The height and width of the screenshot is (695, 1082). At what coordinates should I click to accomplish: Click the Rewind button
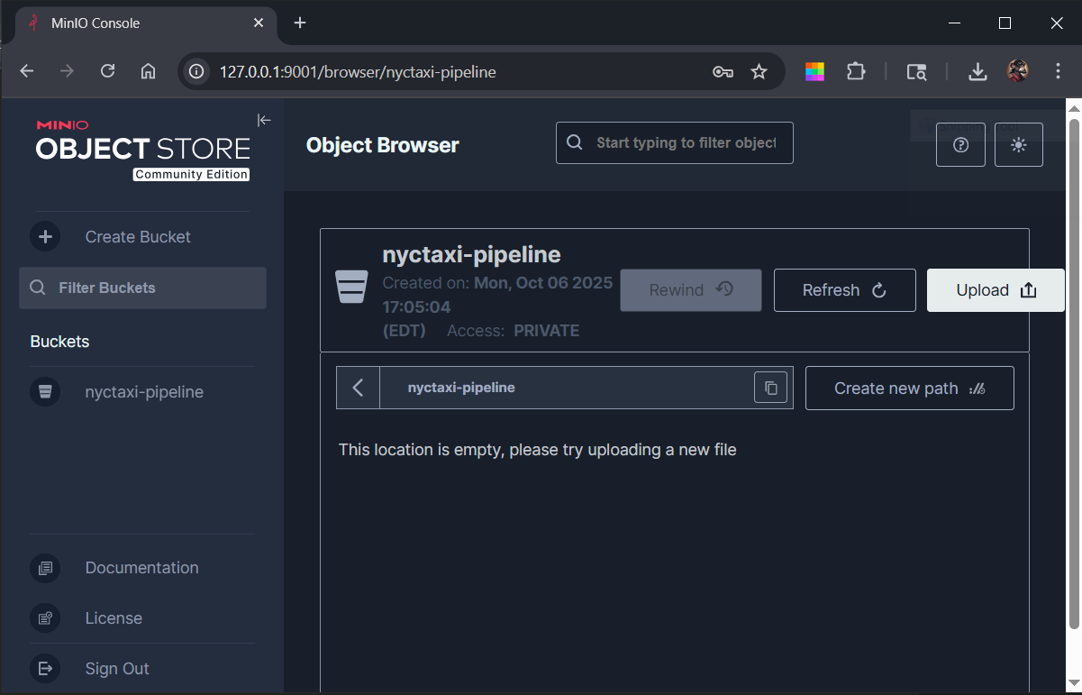(691, 290)
